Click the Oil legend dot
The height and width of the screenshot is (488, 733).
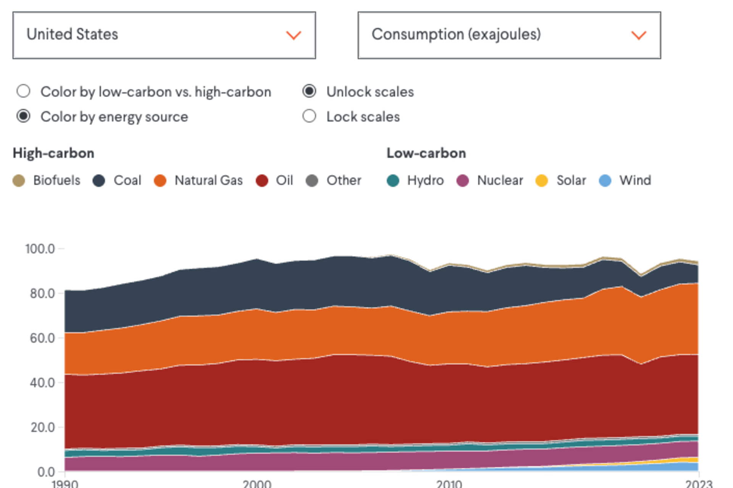pyautogui.click(x=262, y=180)
